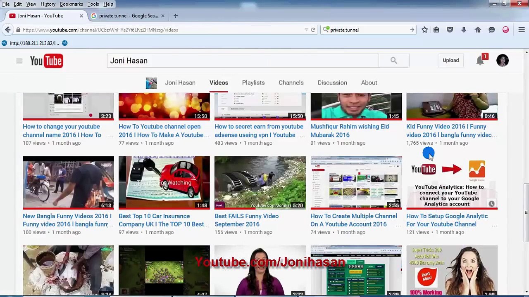Open 'Best FAILS Funny Video September 2016' link
529x297 pixels.
[x=246, y=220]
